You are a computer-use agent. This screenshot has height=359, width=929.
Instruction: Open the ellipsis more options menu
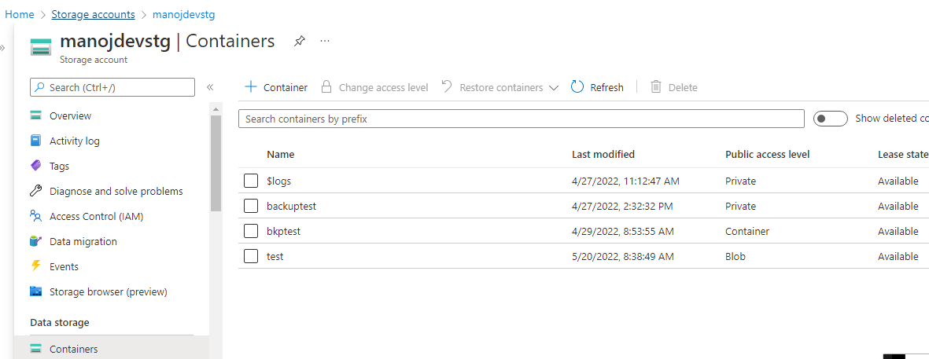click(325, 42)
